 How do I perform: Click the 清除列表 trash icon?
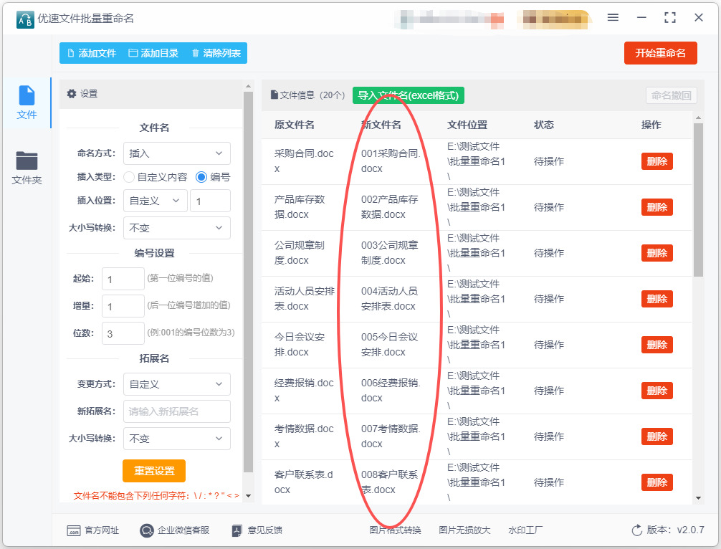pyautogui.click(x=195, y=53)
